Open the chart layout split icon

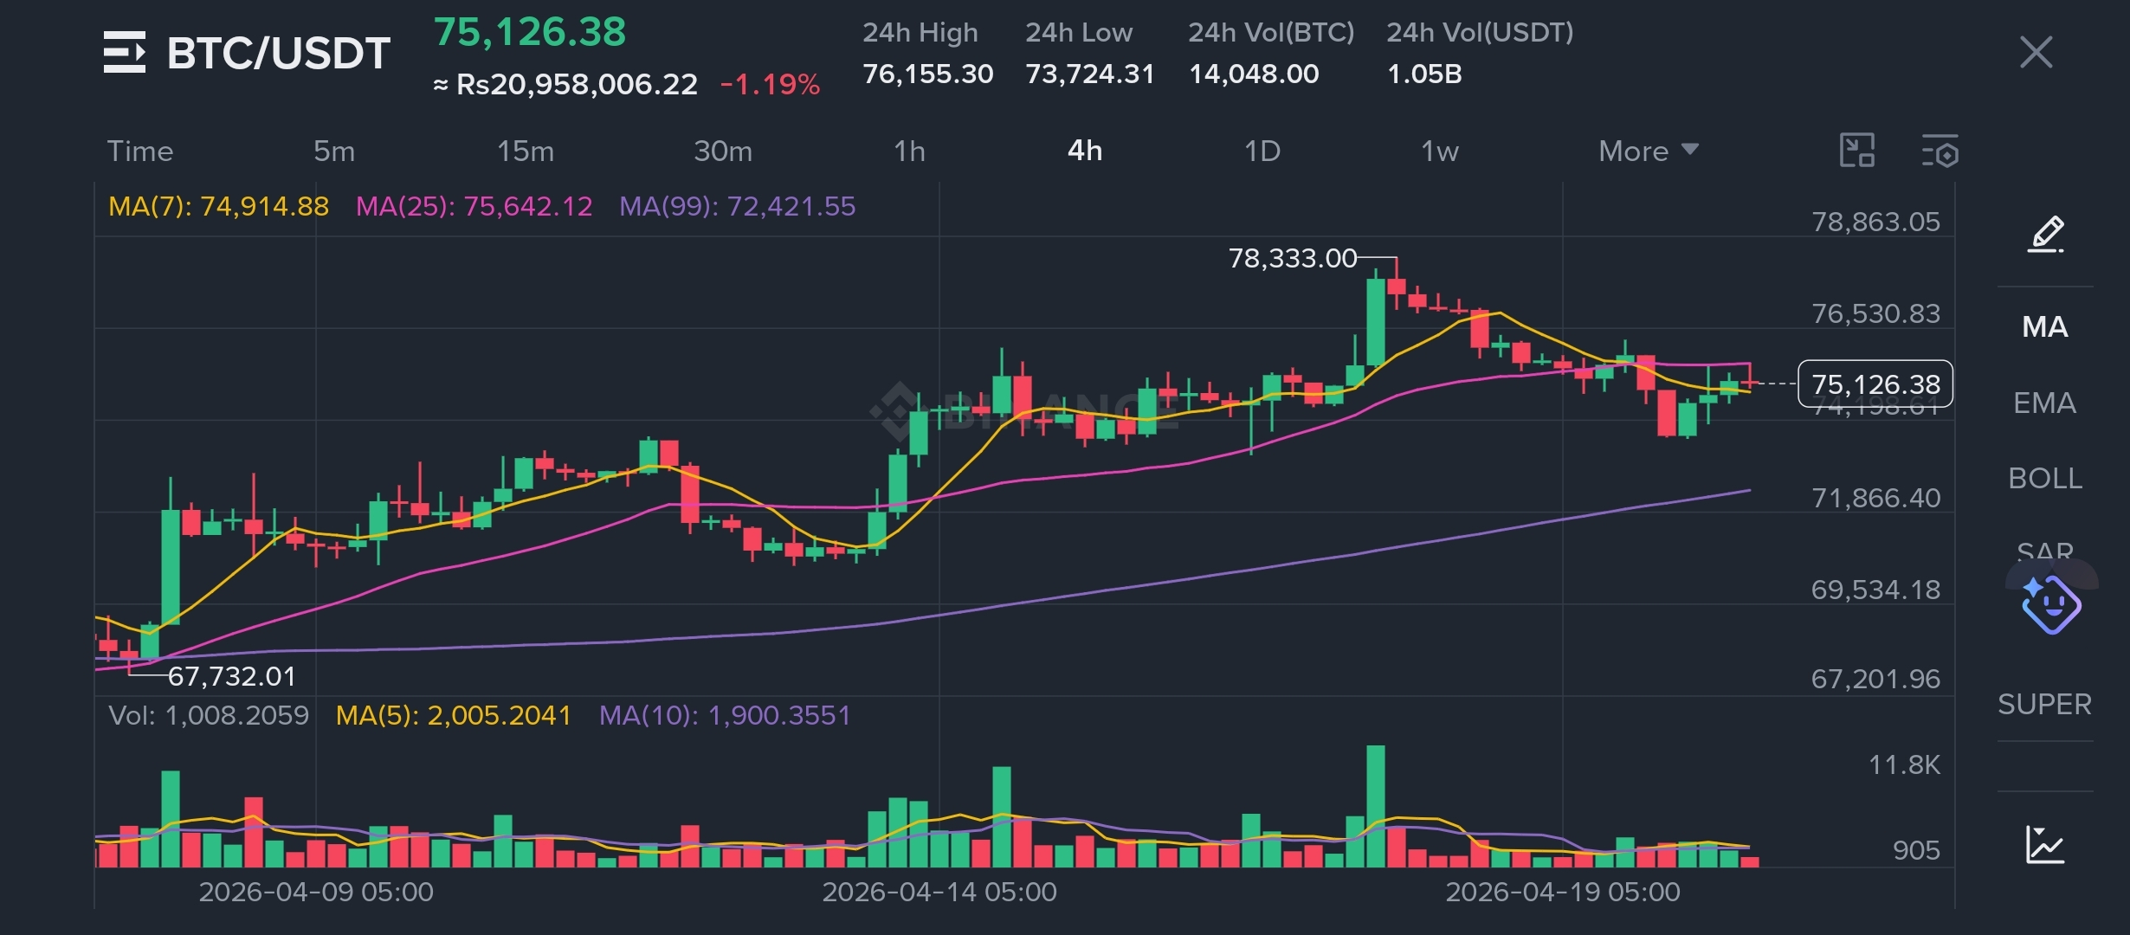(x=1856, y=151)
